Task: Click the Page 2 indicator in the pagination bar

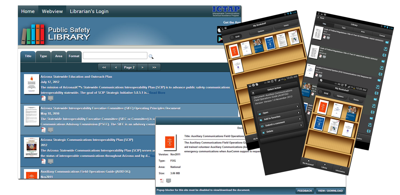Action: tap(129, 67)
